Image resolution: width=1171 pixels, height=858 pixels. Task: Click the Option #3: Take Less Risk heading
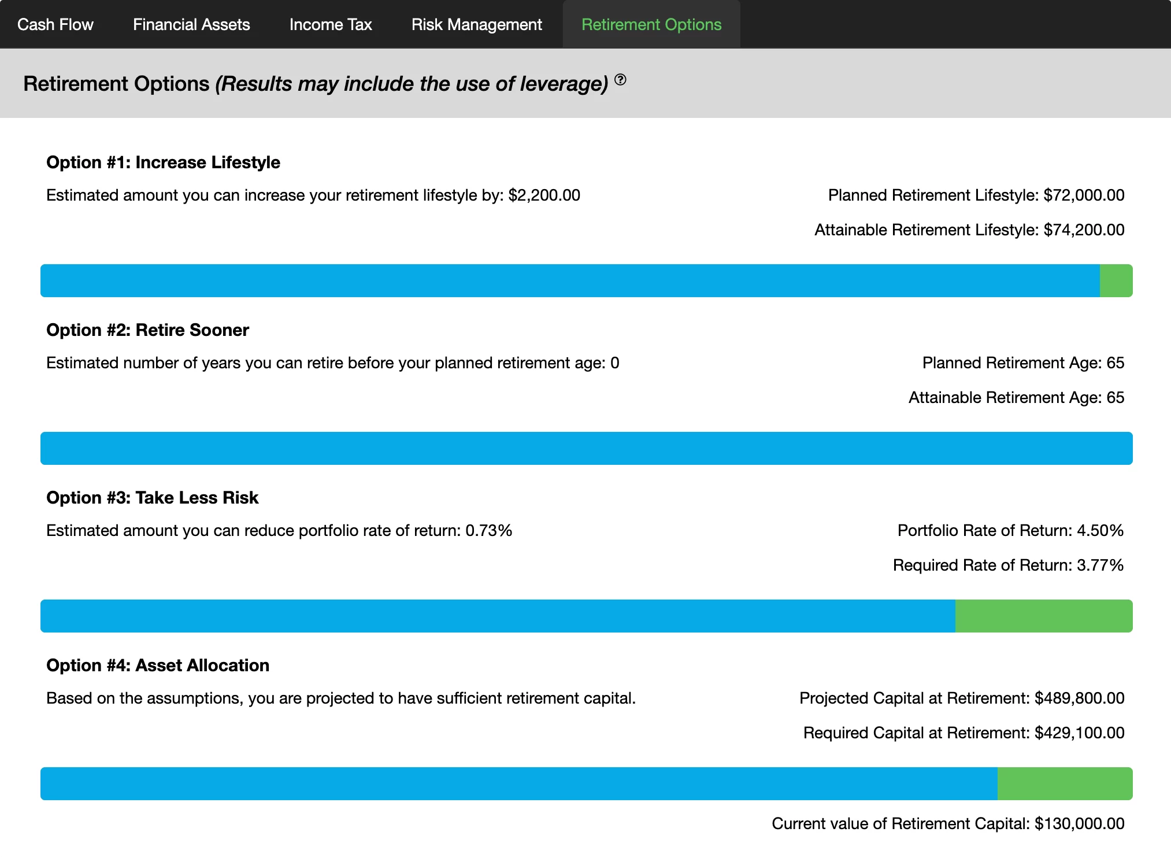coord(152,498)
